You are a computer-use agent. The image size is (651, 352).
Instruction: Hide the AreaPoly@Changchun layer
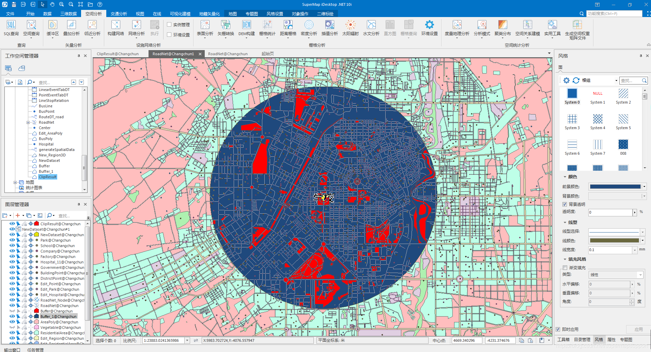point(12,322)
